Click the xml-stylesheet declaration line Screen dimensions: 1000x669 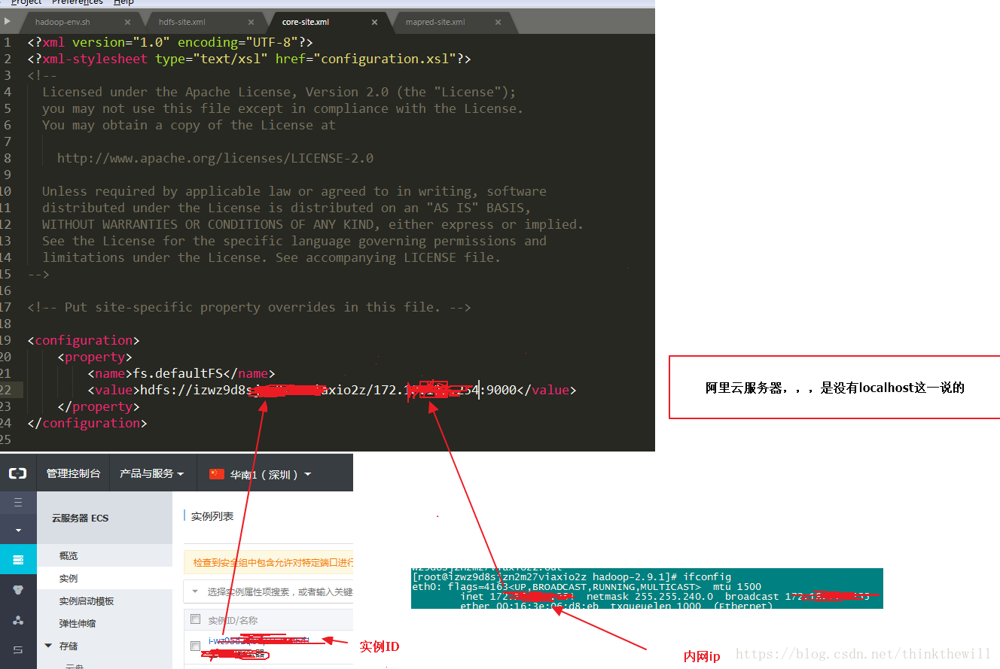(249, 59)
